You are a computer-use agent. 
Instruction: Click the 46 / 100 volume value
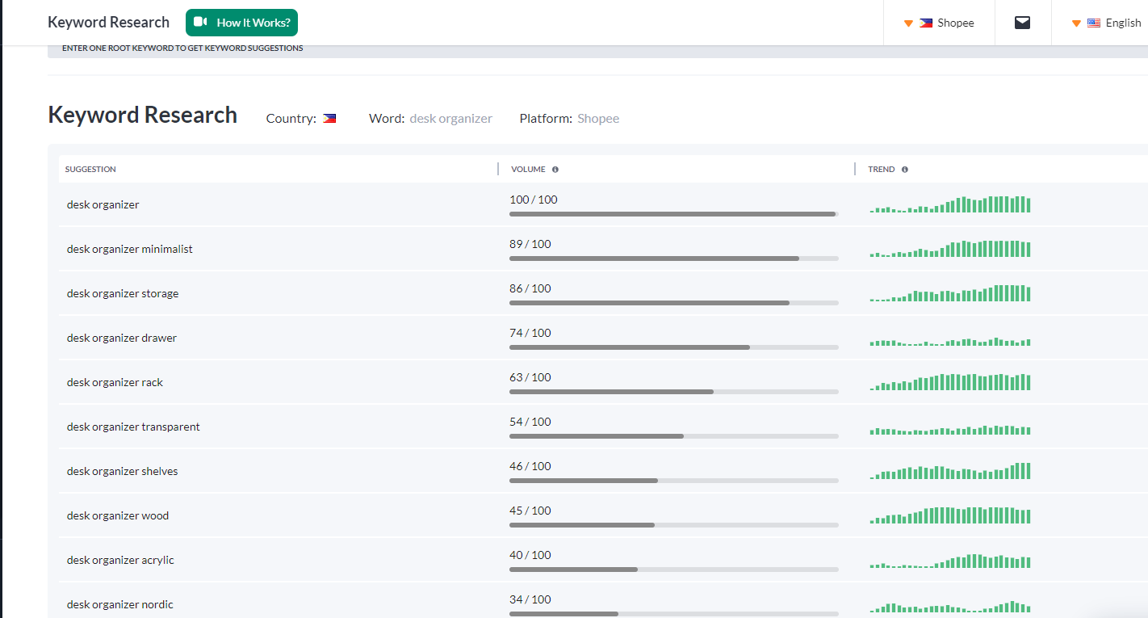tap(530, 466)
